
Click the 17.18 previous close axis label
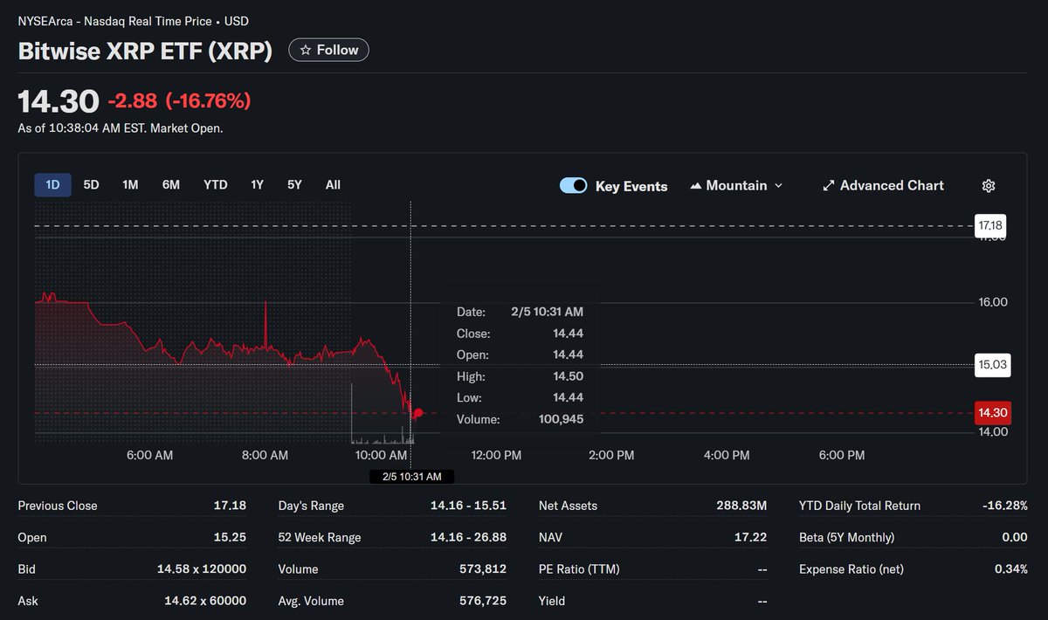point(991,226)
